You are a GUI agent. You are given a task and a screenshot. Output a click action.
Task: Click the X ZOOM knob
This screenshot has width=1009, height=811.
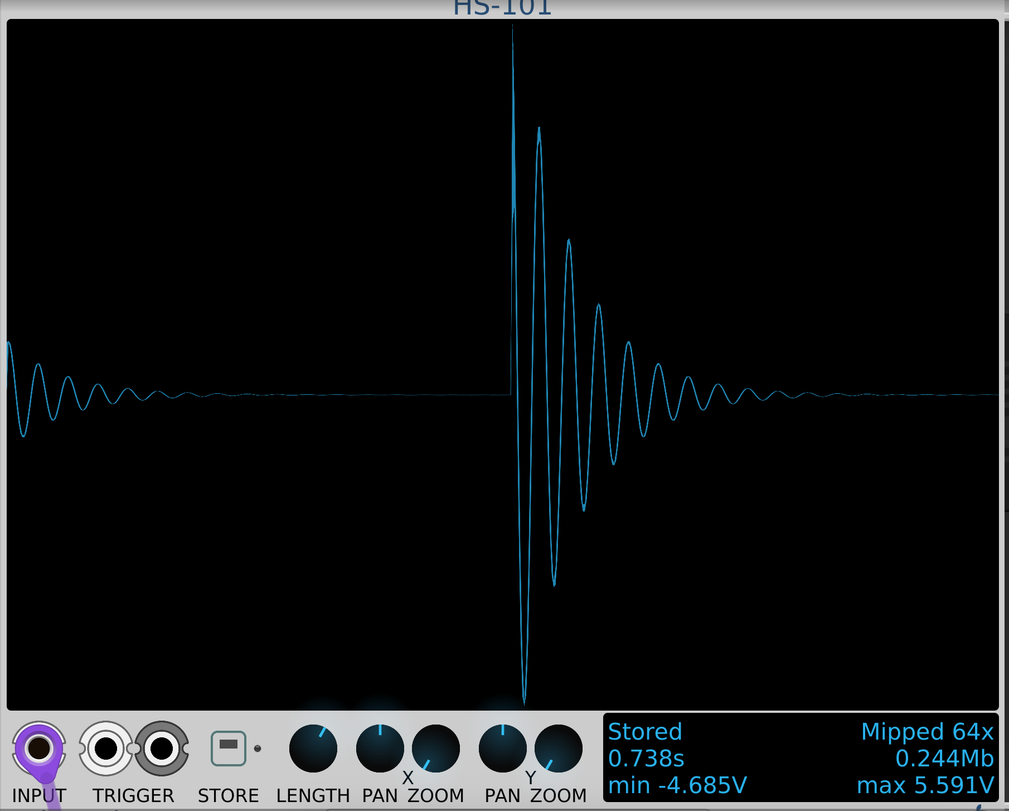tap(436, 748)
